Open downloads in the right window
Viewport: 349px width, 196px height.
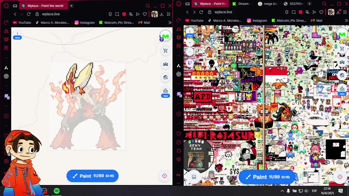click(x=338, y=12)
